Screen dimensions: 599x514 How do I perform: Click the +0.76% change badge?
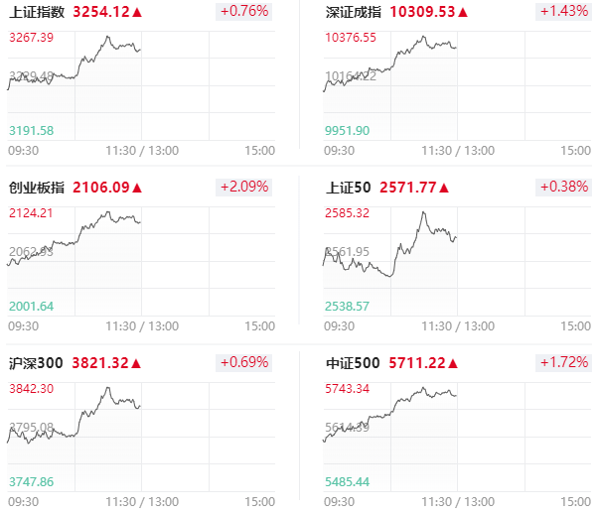pyautogui.click(x=243, y=12)
